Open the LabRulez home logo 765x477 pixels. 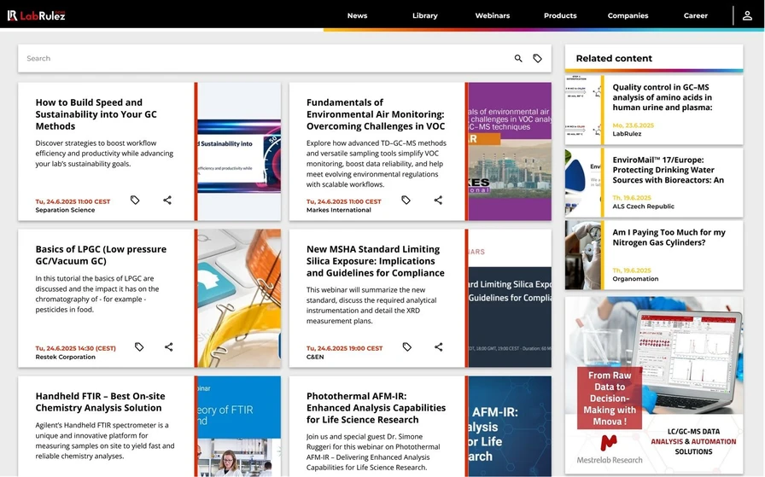tap(36, 15)
